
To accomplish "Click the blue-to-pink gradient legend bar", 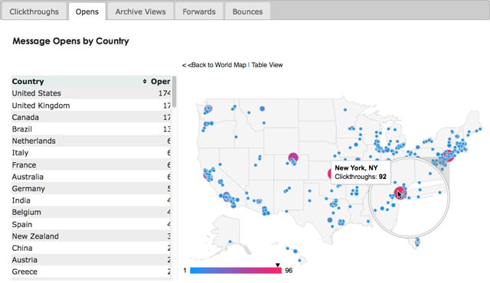I will 236,271.
